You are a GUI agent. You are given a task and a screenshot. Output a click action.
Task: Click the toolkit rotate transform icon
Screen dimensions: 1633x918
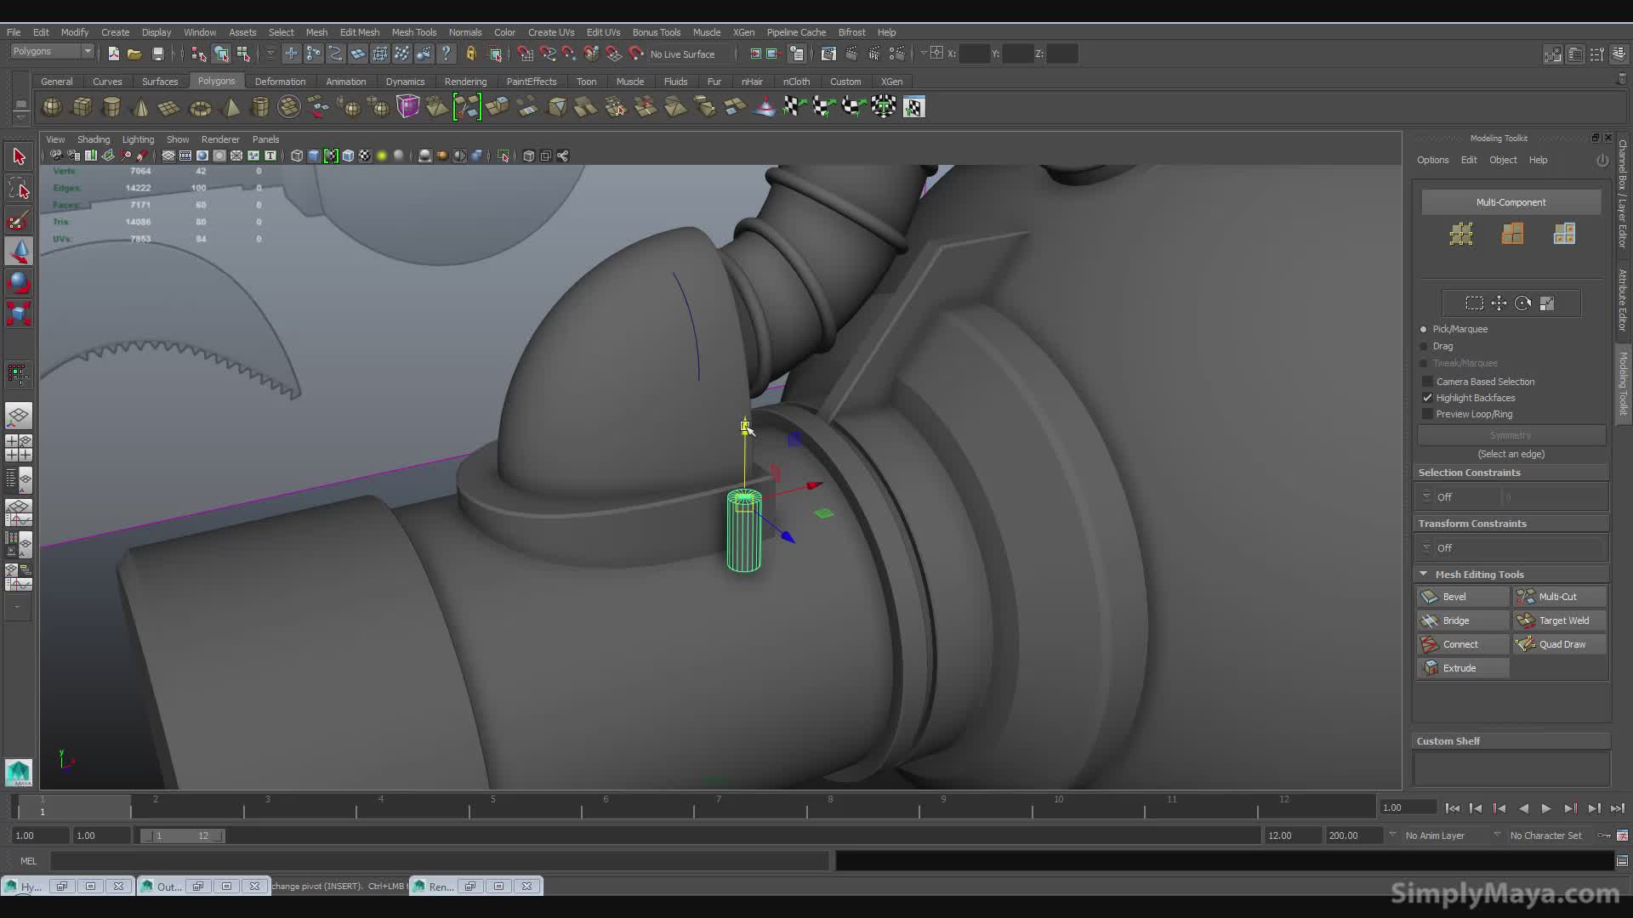click(x=1522, y=303)
